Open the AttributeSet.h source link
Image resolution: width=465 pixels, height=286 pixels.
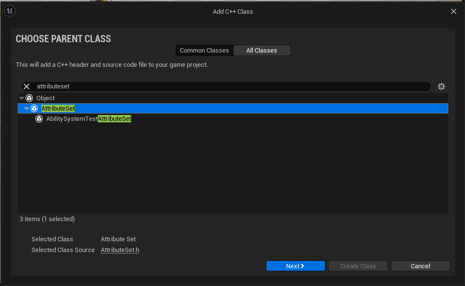click(120, 250)
